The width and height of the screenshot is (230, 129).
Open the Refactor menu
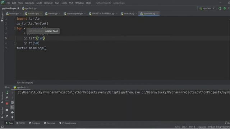49,3
